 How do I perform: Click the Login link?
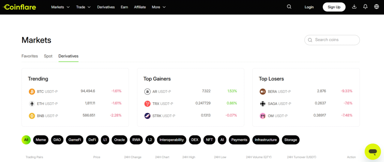pos(309,7)
